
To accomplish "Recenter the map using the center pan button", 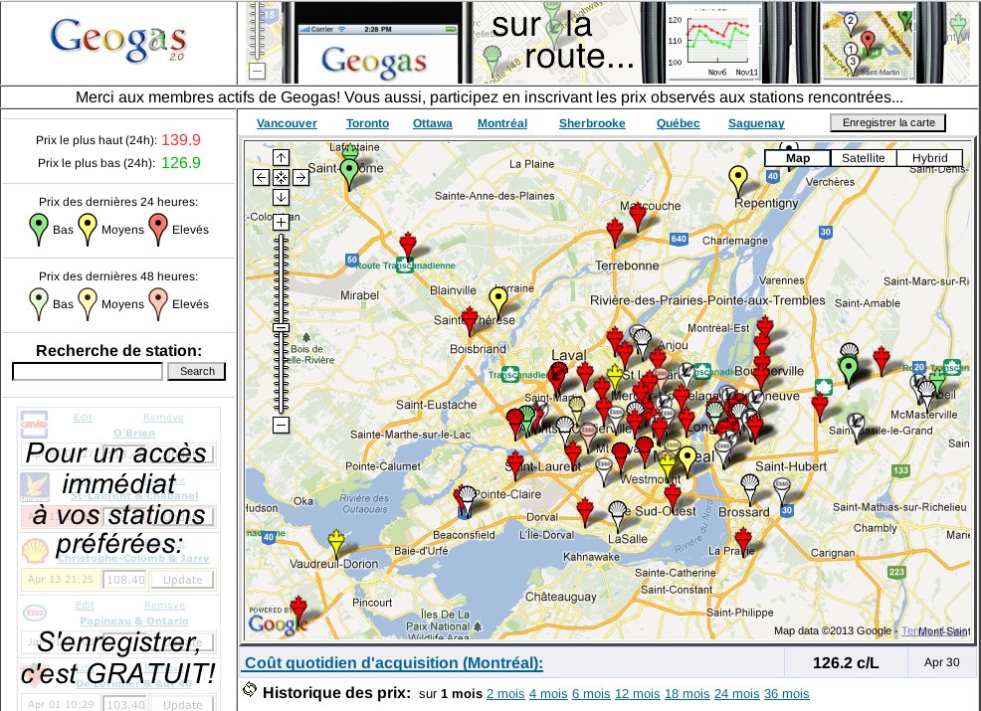I will (x=281, y=178).
